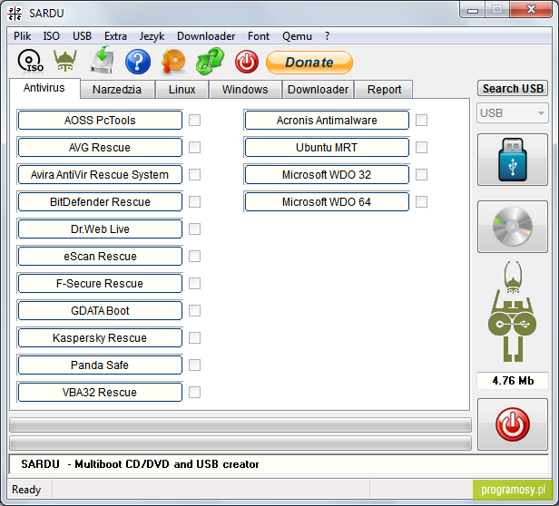Enable the Kaspersky Rescue checkbox
The height and width of the screenshot is (506, 559).
coord(194,338)
